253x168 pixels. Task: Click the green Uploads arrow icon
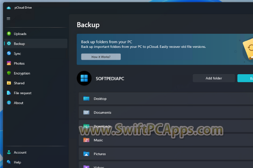point(9,34)
